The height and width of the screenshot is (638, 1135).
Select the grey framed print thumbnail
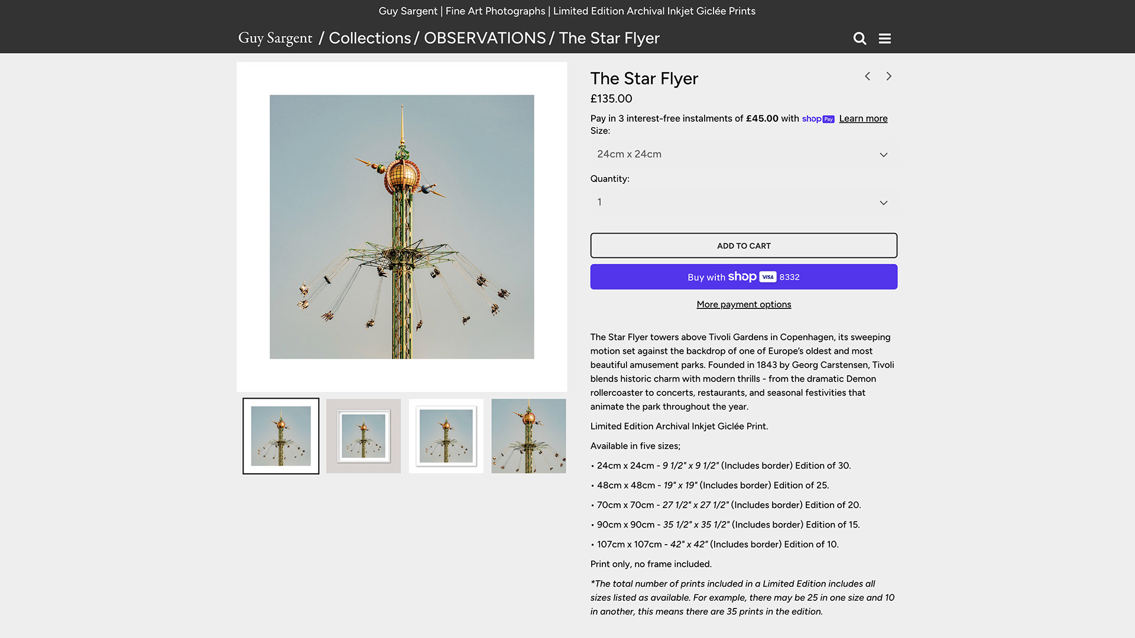363,436
